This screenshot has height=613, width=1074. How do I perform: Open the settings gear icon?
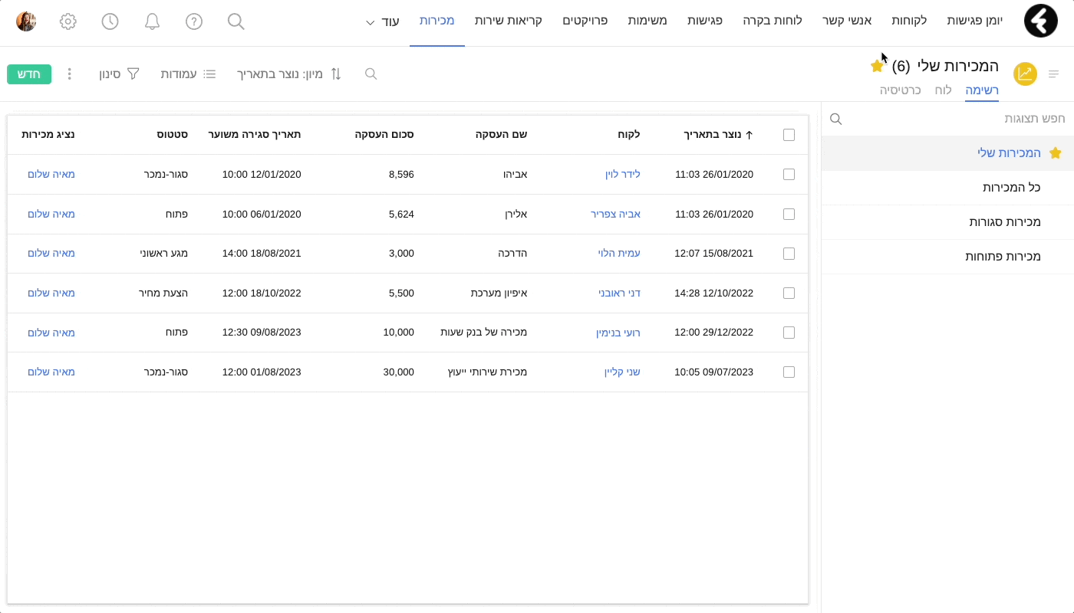click(68, 21)
